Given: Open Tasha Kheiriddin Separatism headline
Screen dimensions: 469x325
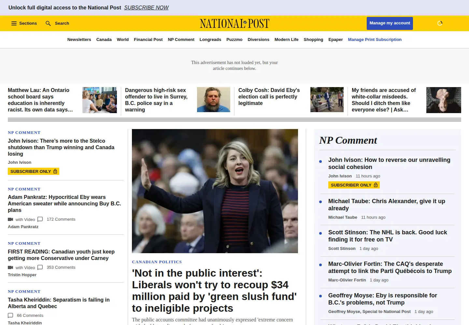Looking at the screenshot, I should (x=59, y=303).
